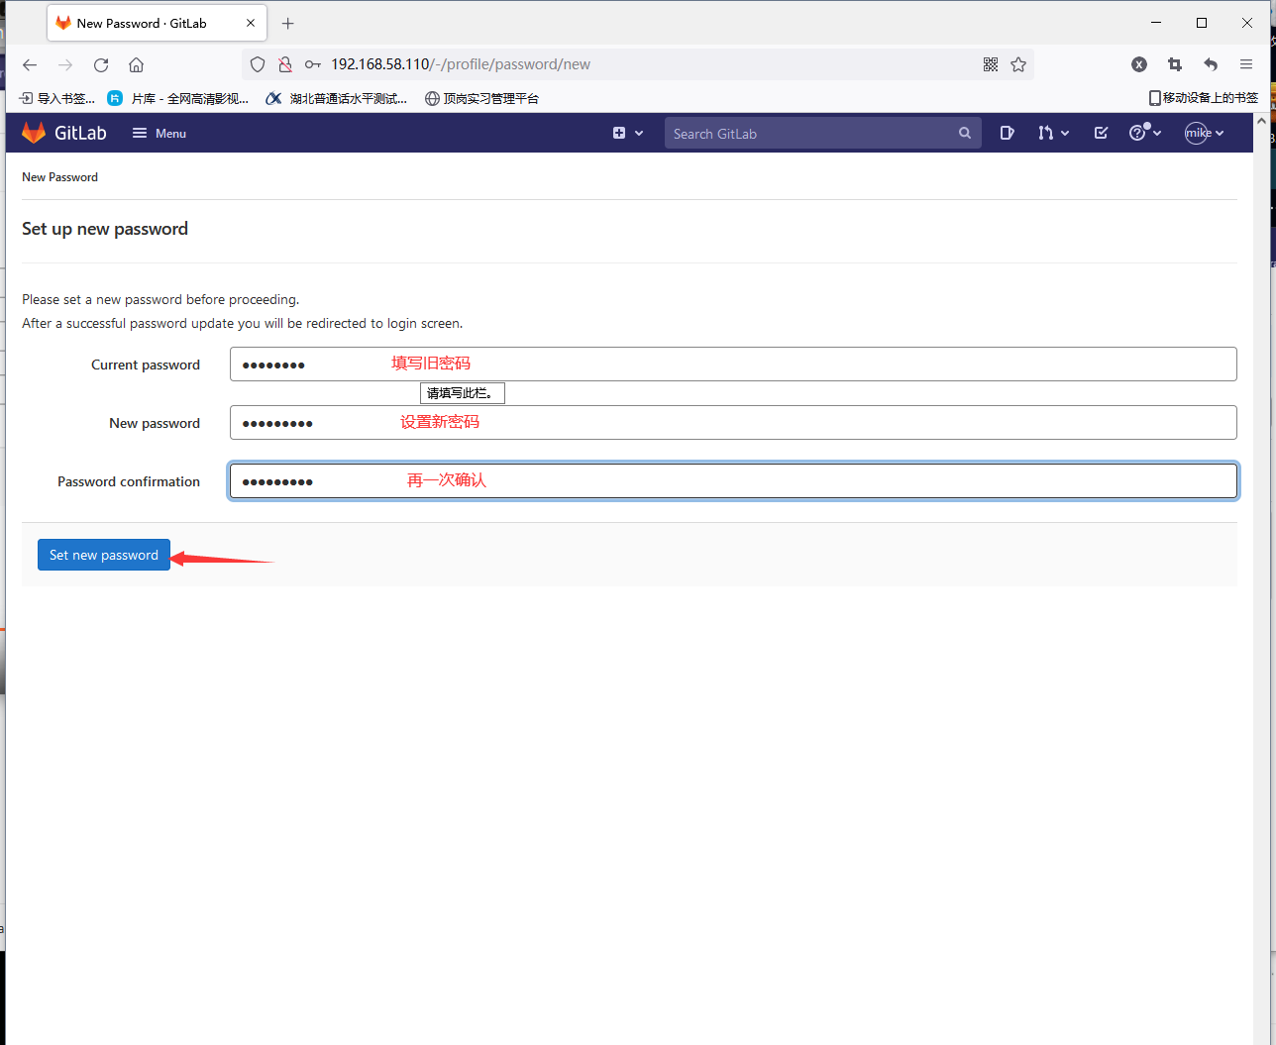This screenshot has height=1045, width=1276.
Task: Open the Issues icon in navbar
Action: [x=1008, y=133]
